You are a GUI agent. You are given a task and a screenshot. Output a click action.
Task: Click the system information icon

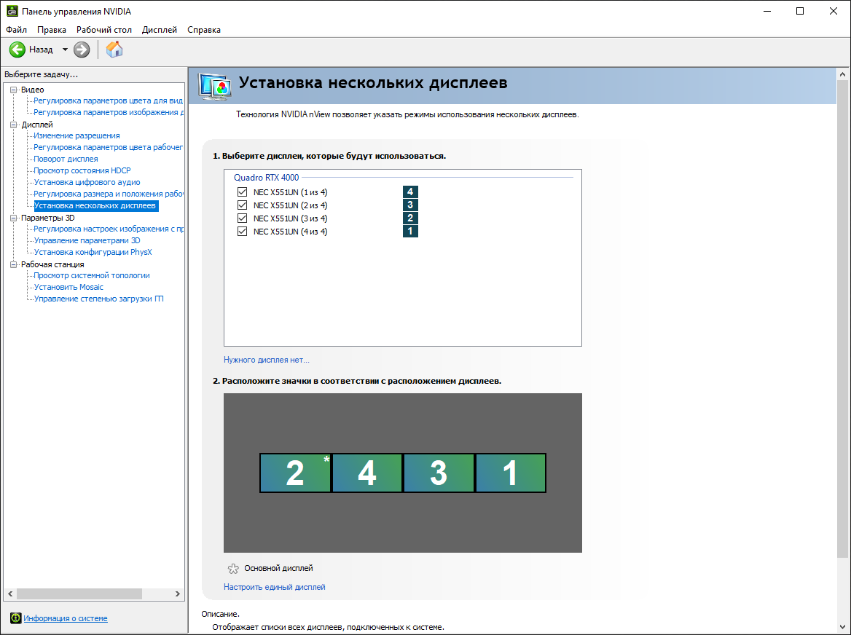pyautogui.click(x=16, y=618)
